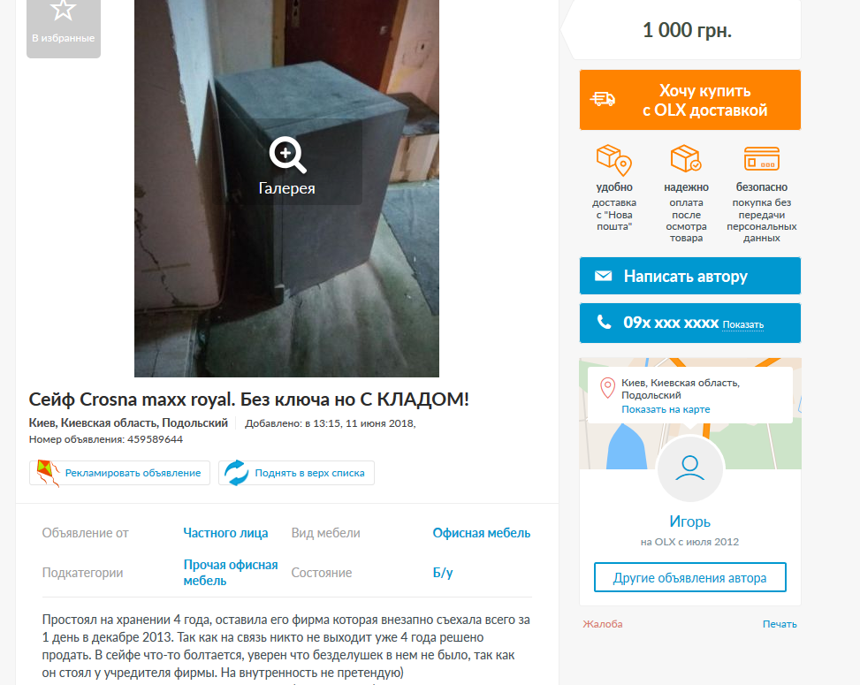Open the gallery magnifier icon

287,156
